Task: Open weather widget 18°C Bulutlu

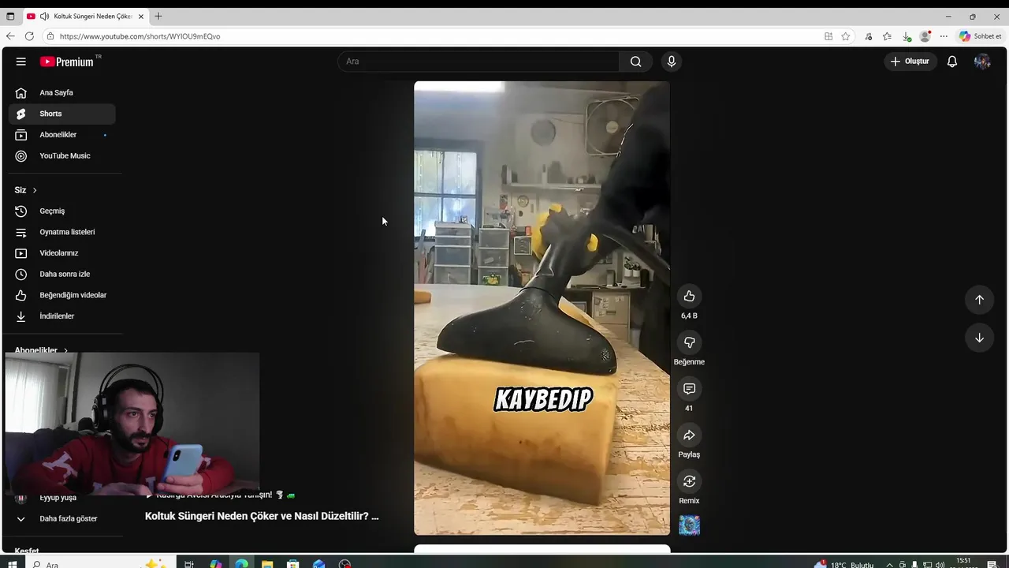Action: (844, 564)
